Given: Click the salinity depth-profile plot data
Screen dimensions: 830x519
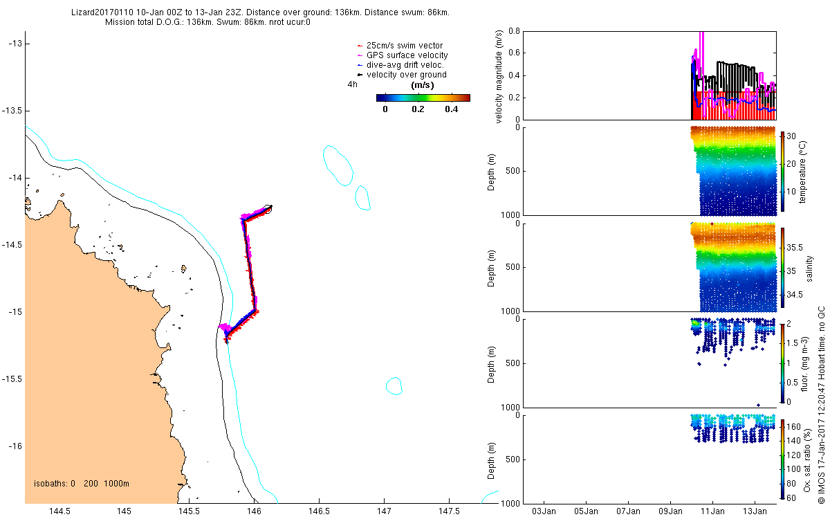Looking at the screenshot, I should click(733, 267).
